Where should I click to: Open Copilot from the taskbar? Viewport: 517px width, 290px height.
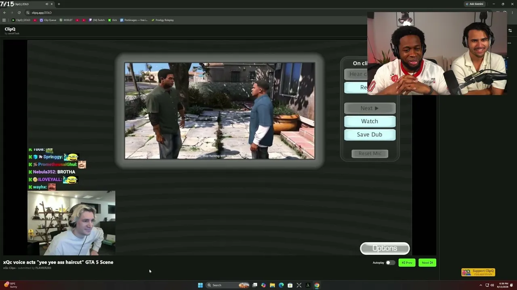click(x=263, y=285)
